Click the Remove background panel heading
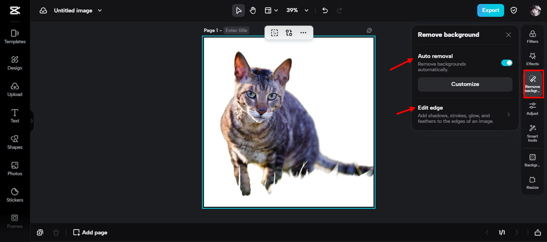The image size is (547, 242). pyautogui.click(x=448, y=35)
